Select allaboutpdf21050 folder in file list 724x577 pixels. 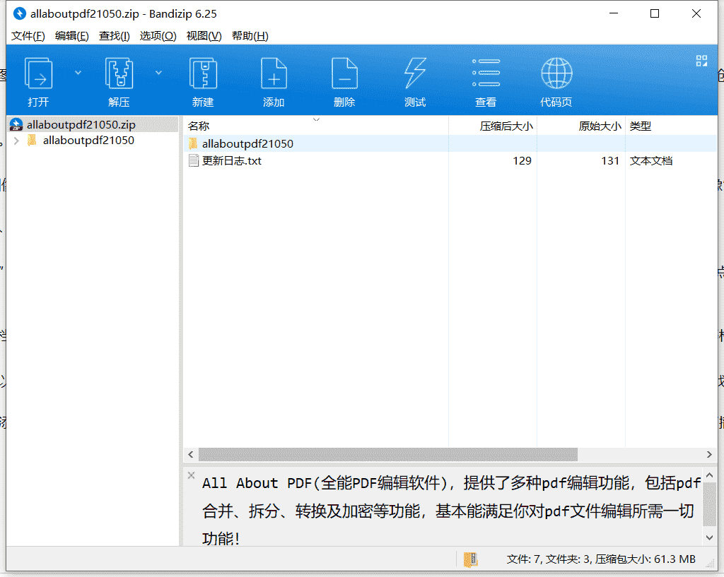coord(450,143)
